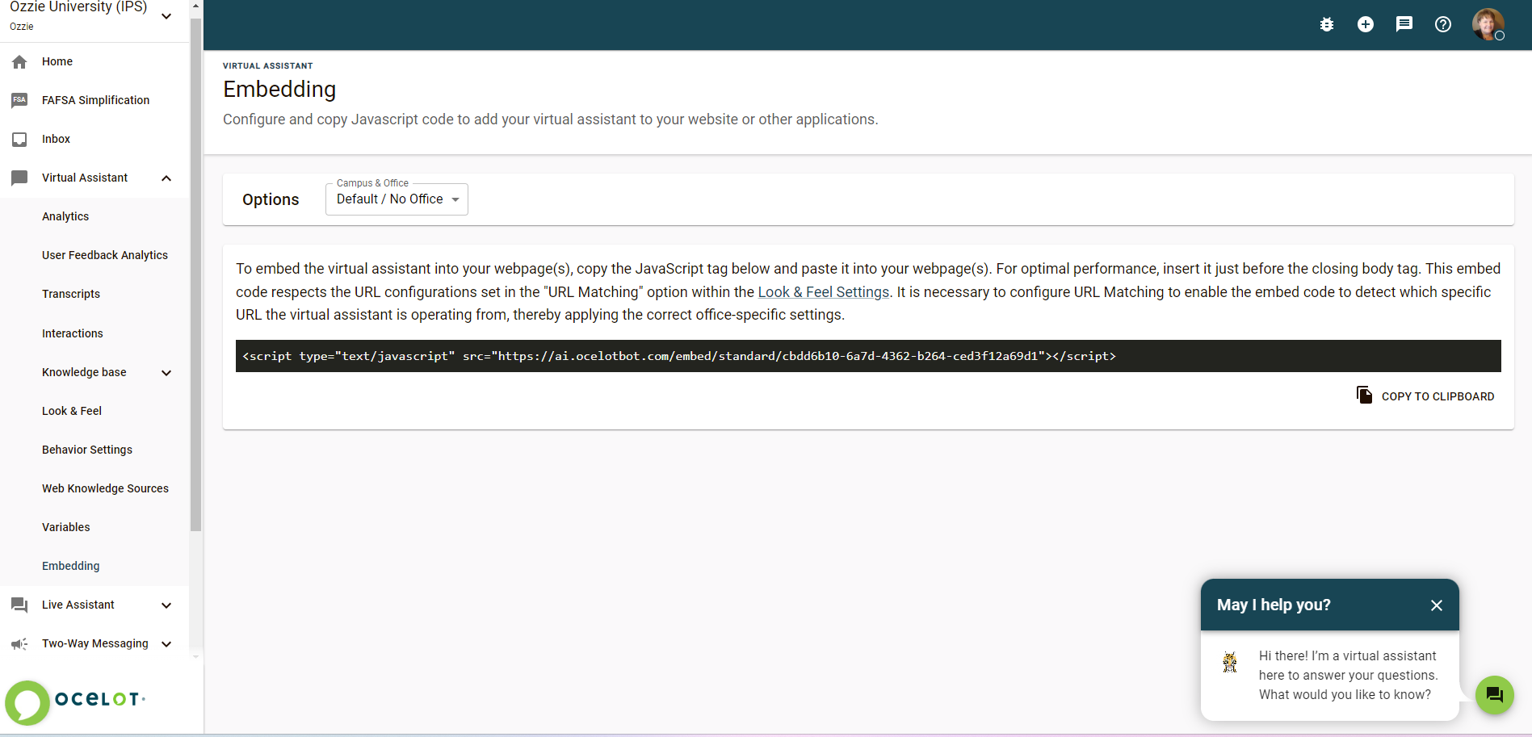Open the messages icon in header
Viewport: 1532px width, 737px height.
point(1404,24)
